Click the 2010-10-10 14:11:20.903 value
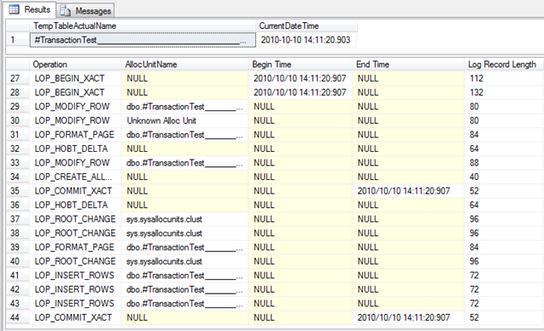Image resolution: width=544 pixels, height=331 pixels. tap(306, 40)
